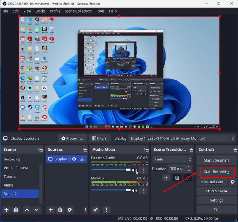Toggle visibility eye of Display Capture source
The height and width of the screenshot is (222, 238).
tap(74, 159)
